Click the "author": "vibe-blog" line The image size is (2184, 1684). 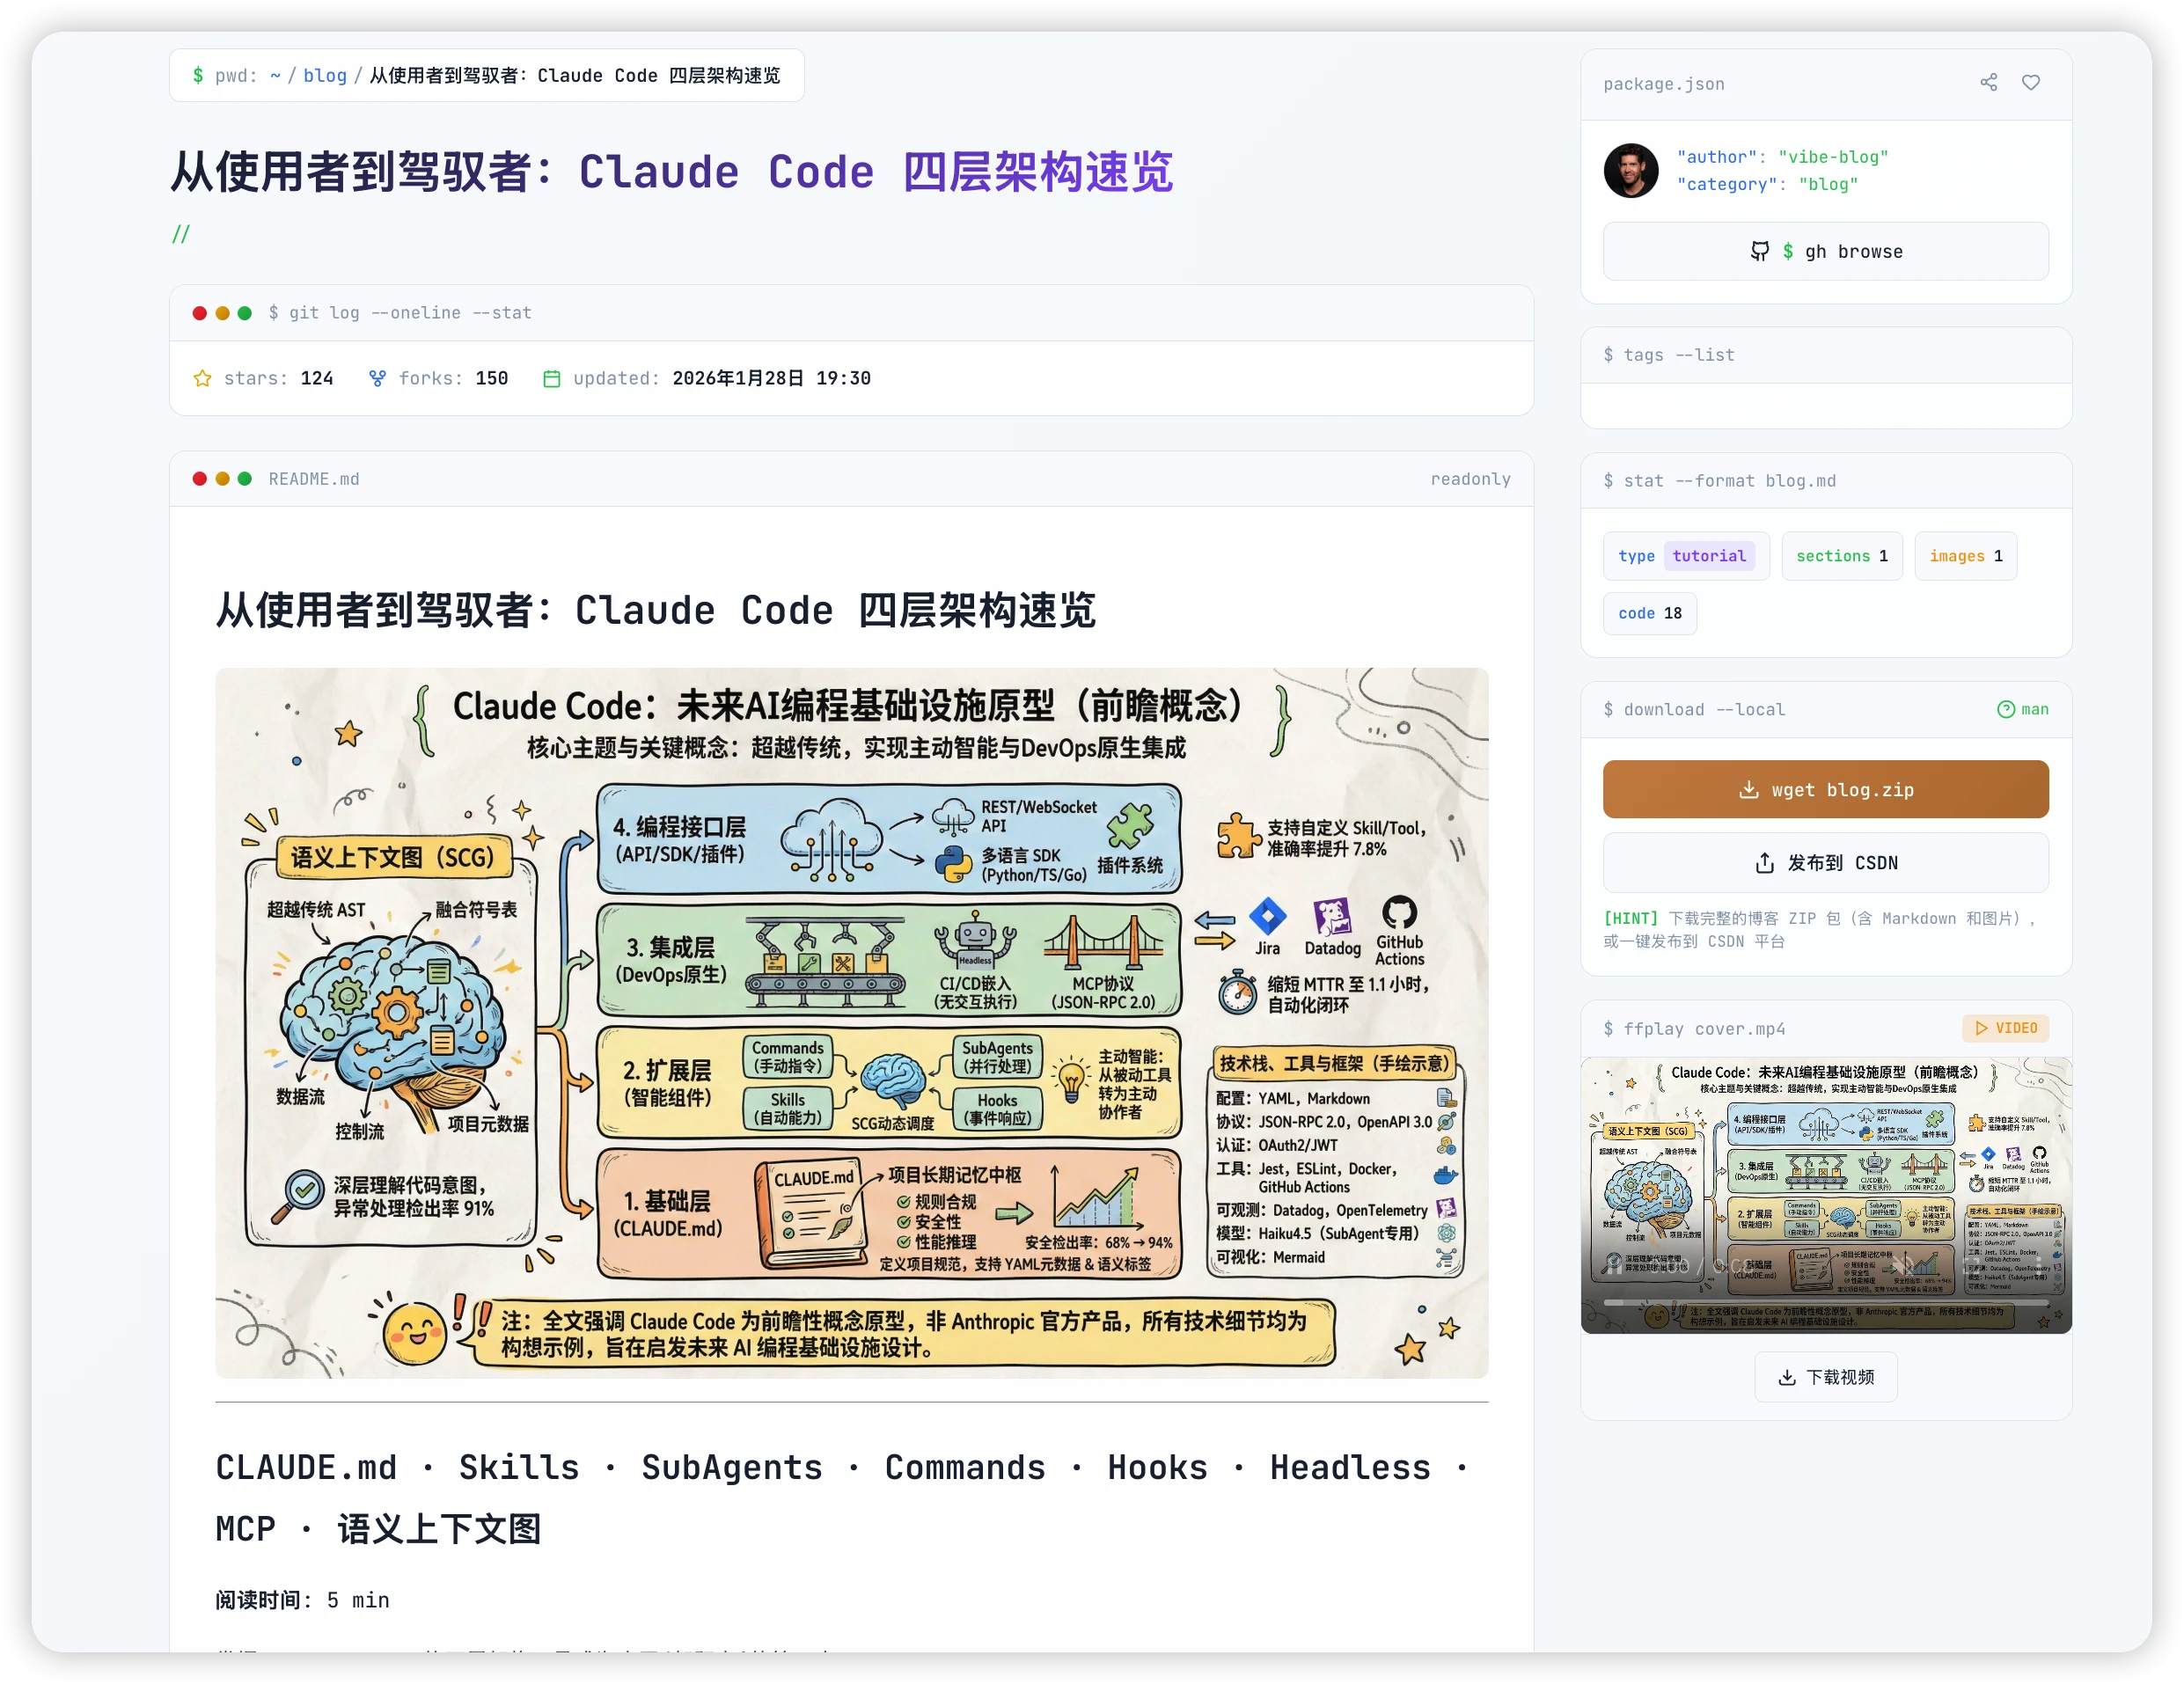pos(1782,157)
